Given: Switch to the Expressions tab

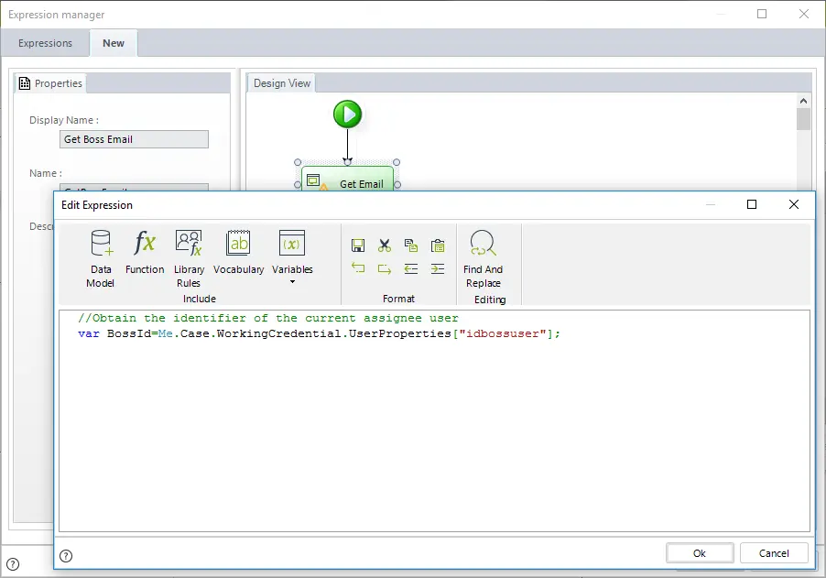Looking at the screenshot, I should pyautogui.click(x=45, y=43).
